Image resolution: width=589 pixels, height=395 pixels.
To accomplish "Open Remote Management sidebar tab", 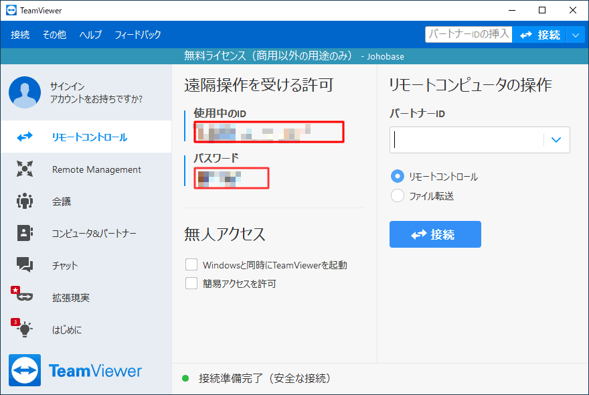I will pyautogui.click(x=86, y=169).
